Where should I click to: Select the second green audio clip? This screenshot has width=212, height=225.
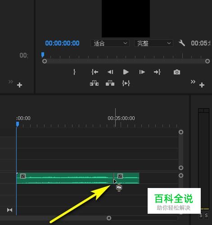point(126,178)
